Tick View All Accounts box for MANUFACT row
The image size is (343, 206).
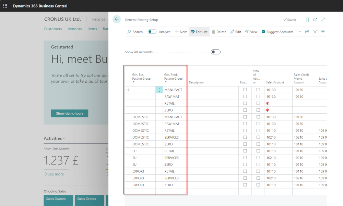point(258,90)
